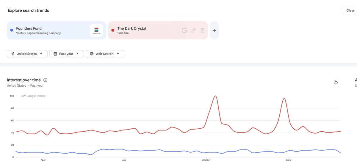Click the blue dot beside Founders Fund
The height and width of the screenshot is (168, 357).
click(12, 30)
